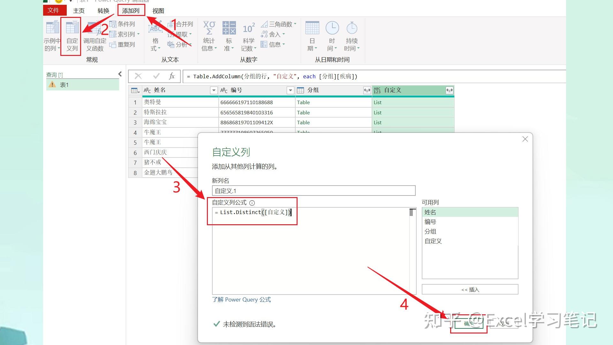This screenshot has width=613, height=345.
Task: Expand the 提取 extract dropdown
Action: tap(181, 34)
